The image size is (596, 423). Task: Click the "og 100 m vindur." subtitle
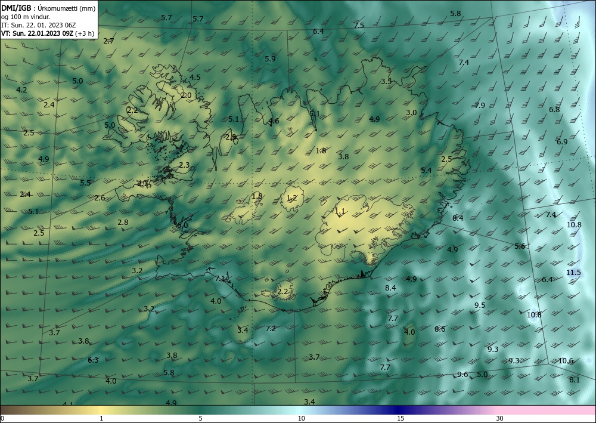[x=26, y=17]
